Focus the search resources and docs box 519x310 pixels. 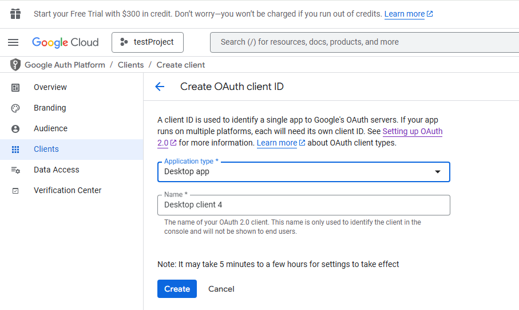365,42
